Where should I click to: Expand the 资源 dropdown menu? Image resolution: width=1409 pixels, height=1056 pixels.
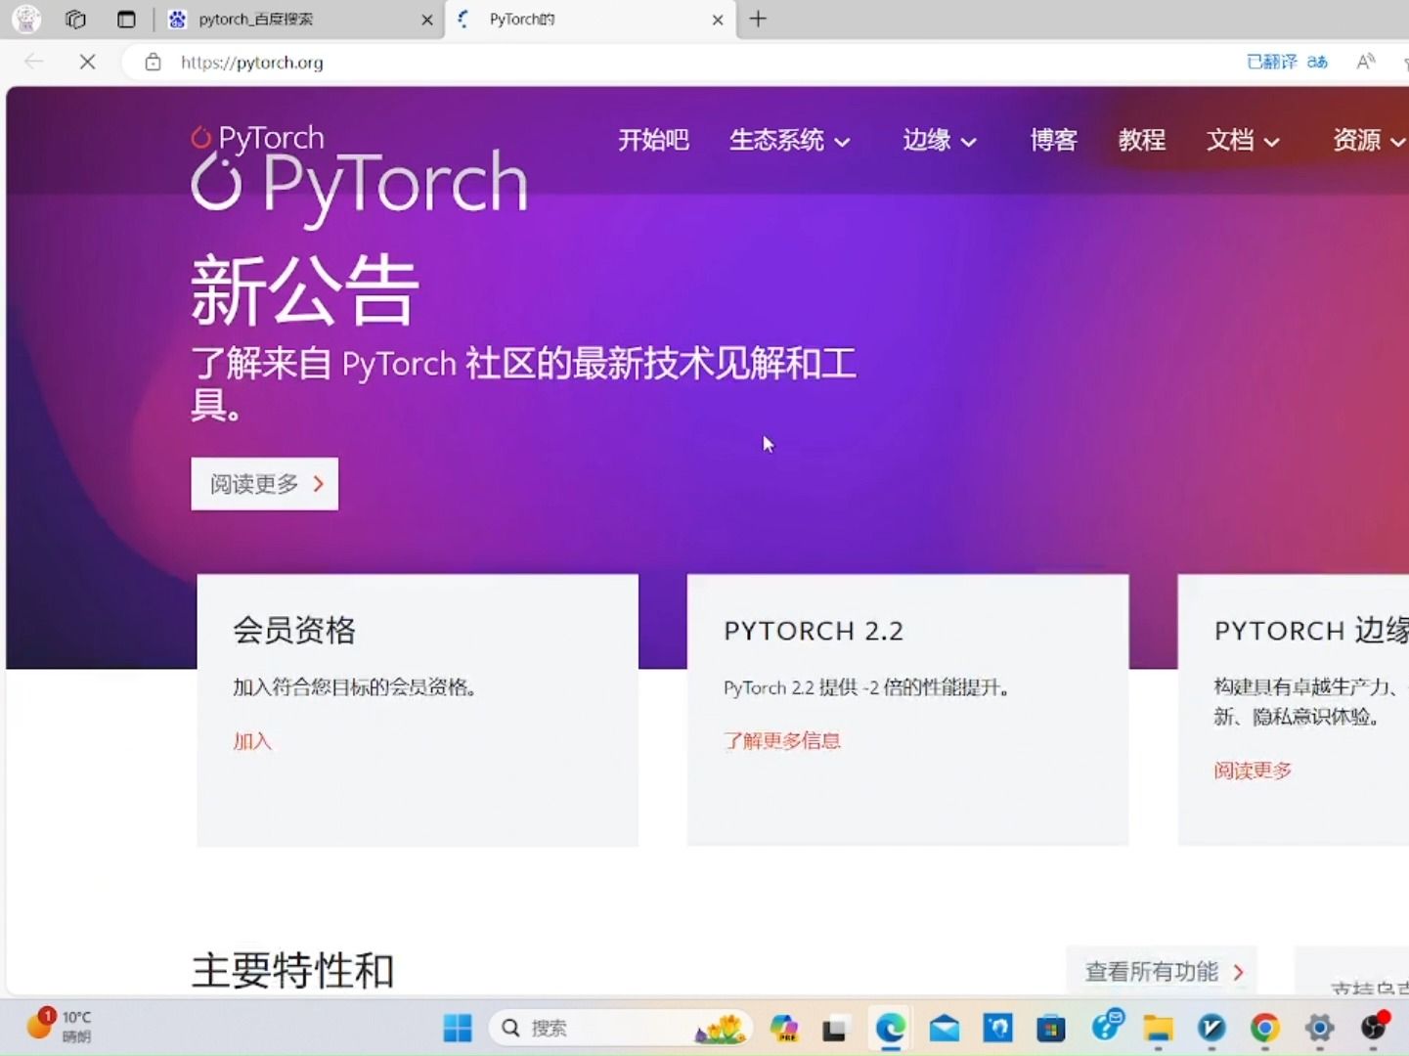tap(1370, 141)
